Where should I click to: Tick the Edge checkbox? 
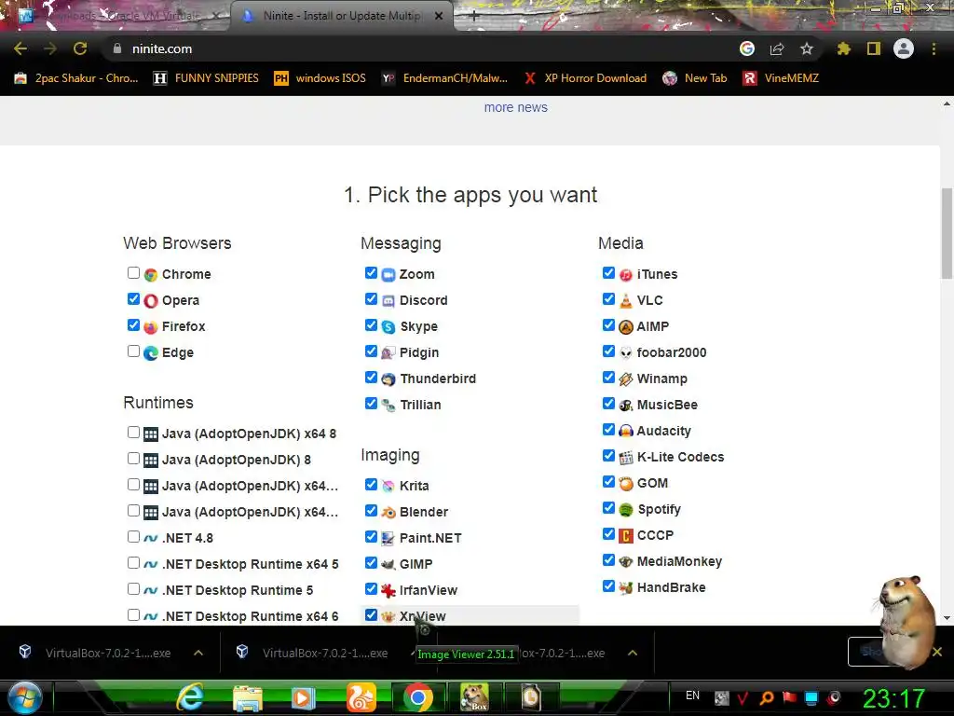(x=133, y=351)
